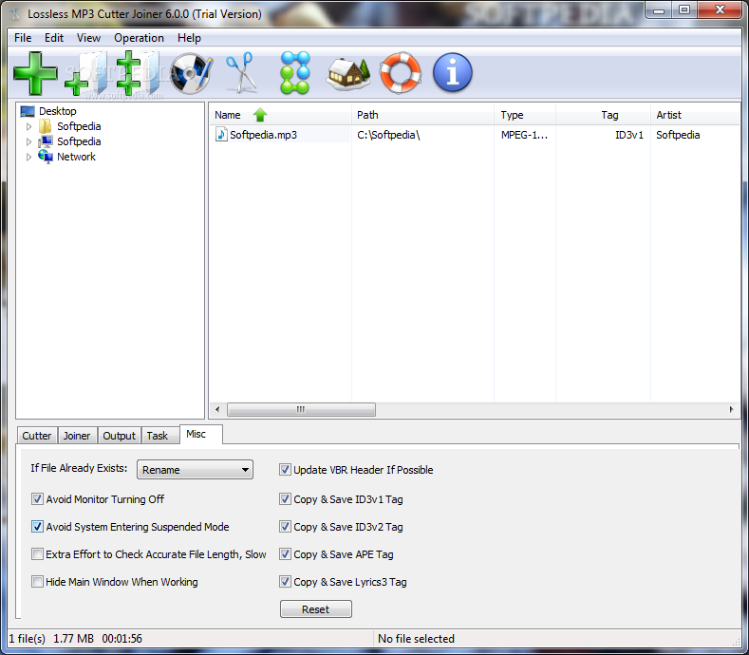Switch to the Joiner tab
The width and height of the screenshot is (749, 655).
[77, 436]
